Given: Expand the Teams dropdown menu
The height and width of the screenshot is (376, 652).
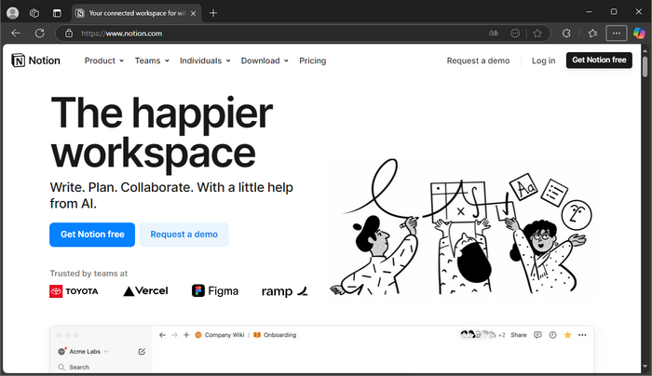Looking at the screenshot, I should coord(152,60).
